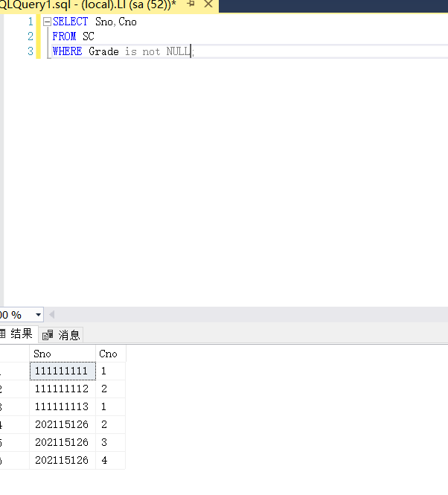Click the NULL keyword in line 3
Viewport: 448px width, 495px height.
tap(179, 51)
